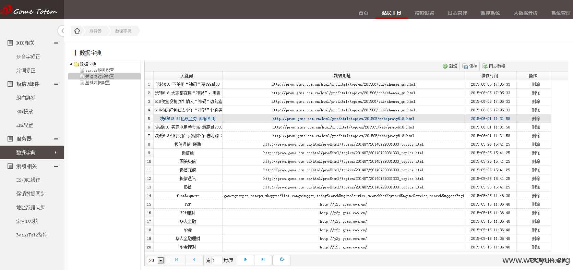Open 多音字修正 in sidebar

coord(28,57)
